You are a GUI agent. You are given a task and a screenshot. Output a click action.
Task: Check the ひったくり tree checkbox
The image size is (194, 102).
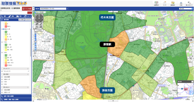click(x=3, y=71)
